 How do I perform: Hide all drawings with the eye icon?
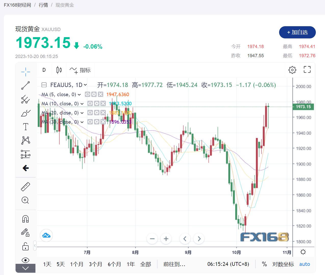(x=25, y=260)
